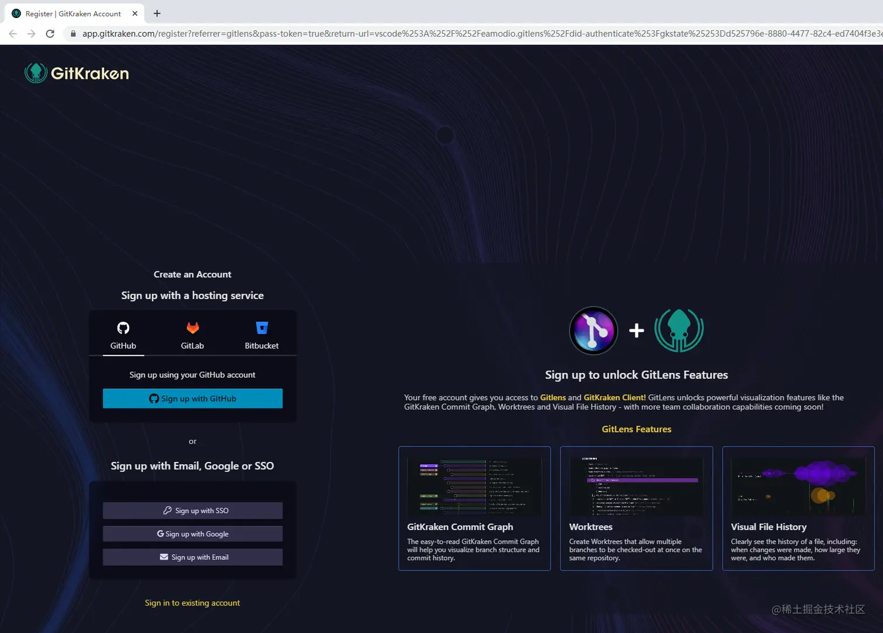This screenshot has width=883, height=633.
Task: Select the GitHub hosting service tab
Action: 123,336
